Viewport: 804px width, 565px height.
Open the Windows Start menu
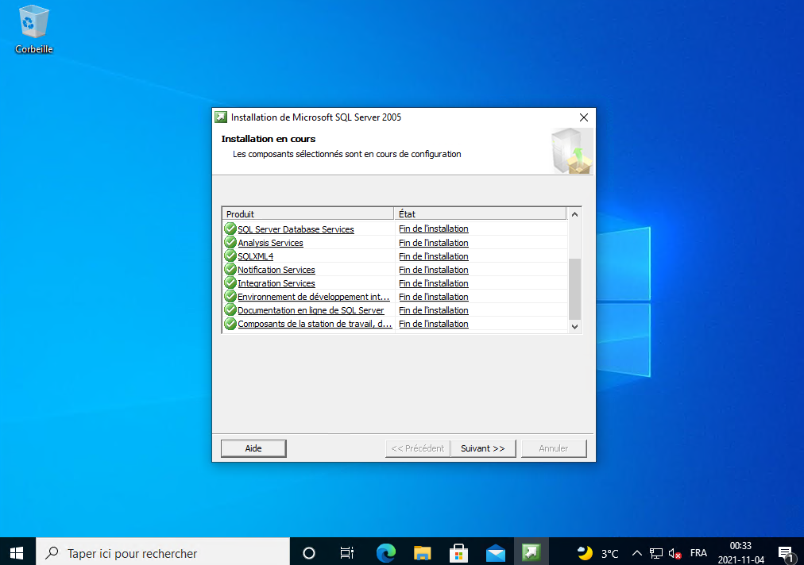coord(17,552)
